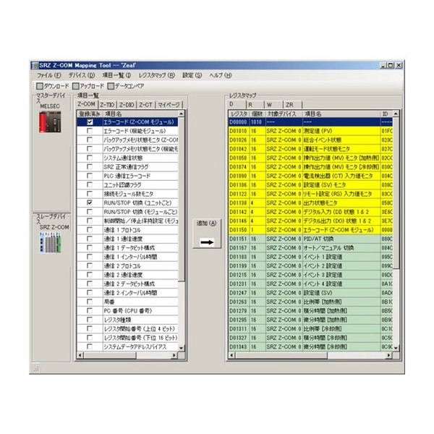Check 局番 checkbox
The image size is (434, 434).
(x=90, y=302)
